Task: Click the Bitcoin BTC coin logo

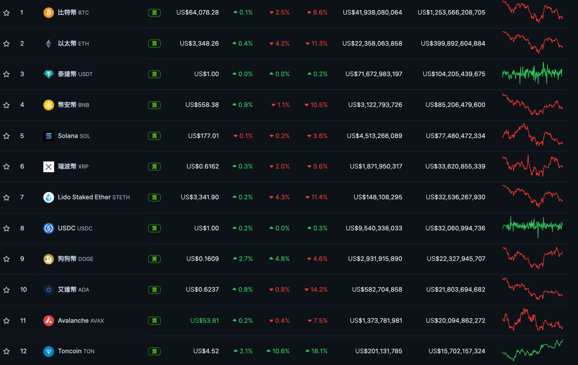Action: tap(48, 13)
